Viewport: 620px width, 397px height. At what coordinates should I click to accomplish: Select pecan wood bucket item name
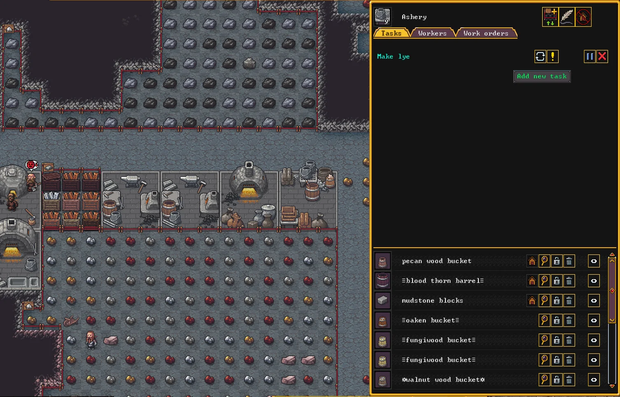436,261
